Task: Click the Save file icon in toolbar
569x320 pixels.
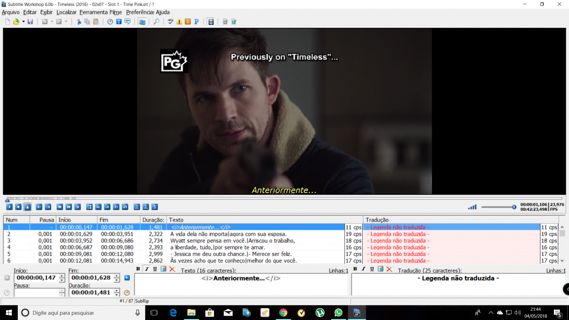Action: tap(30, 21)
